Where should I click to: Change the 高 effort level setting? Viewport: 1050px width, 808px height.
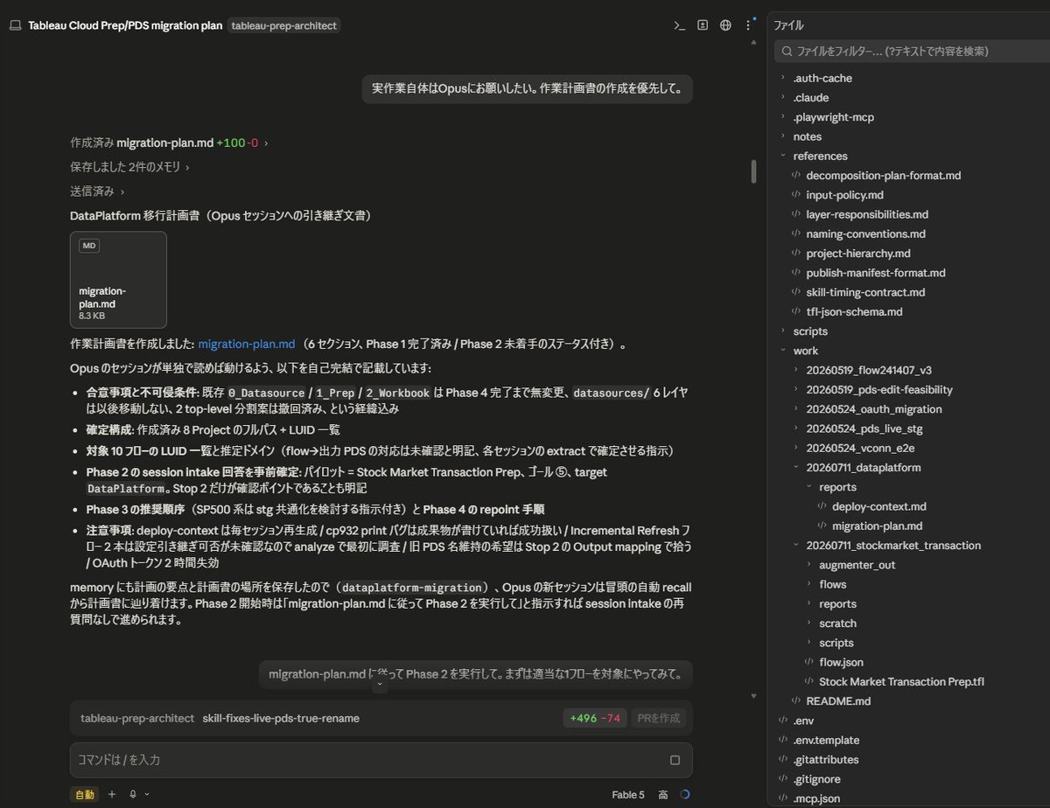pyautogui.click(x=663, y=795)
